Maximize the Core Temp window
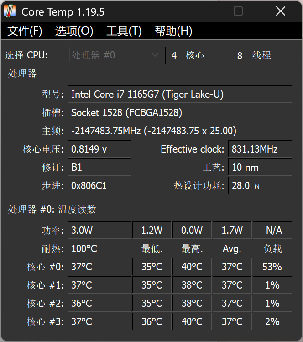This screenshot has width=303, height=342. point(238,11)
